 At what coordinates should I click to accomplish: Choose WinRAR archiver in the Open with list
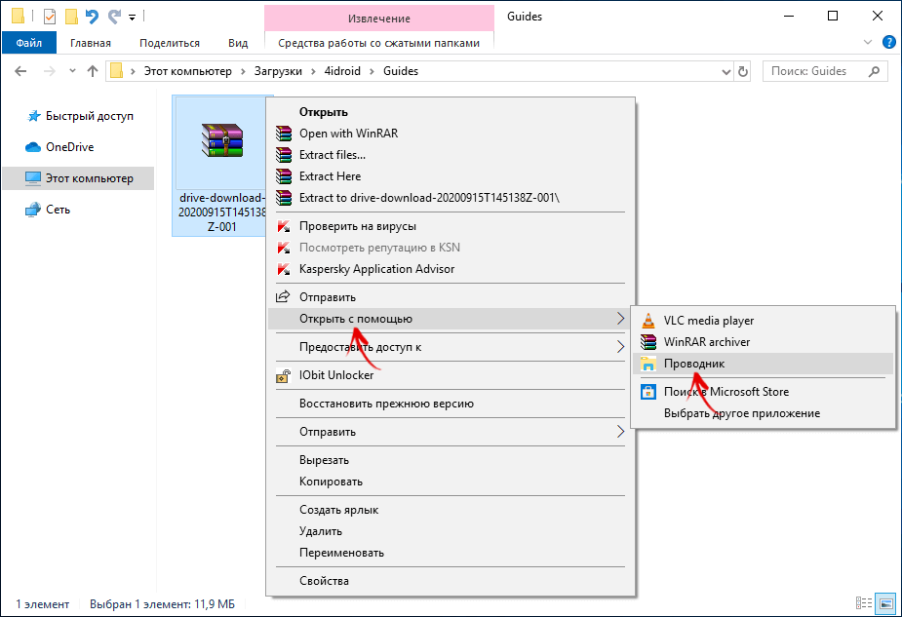click(707, 342)
